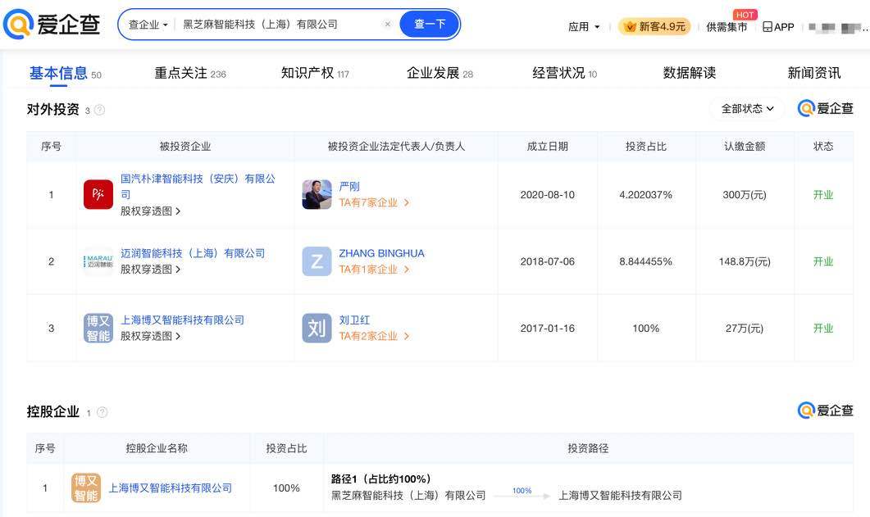Viewport: 870px width, 517px height.
Task: Click the Z avatar for ZHANG BINGHUA
Action: click(317, 261)
